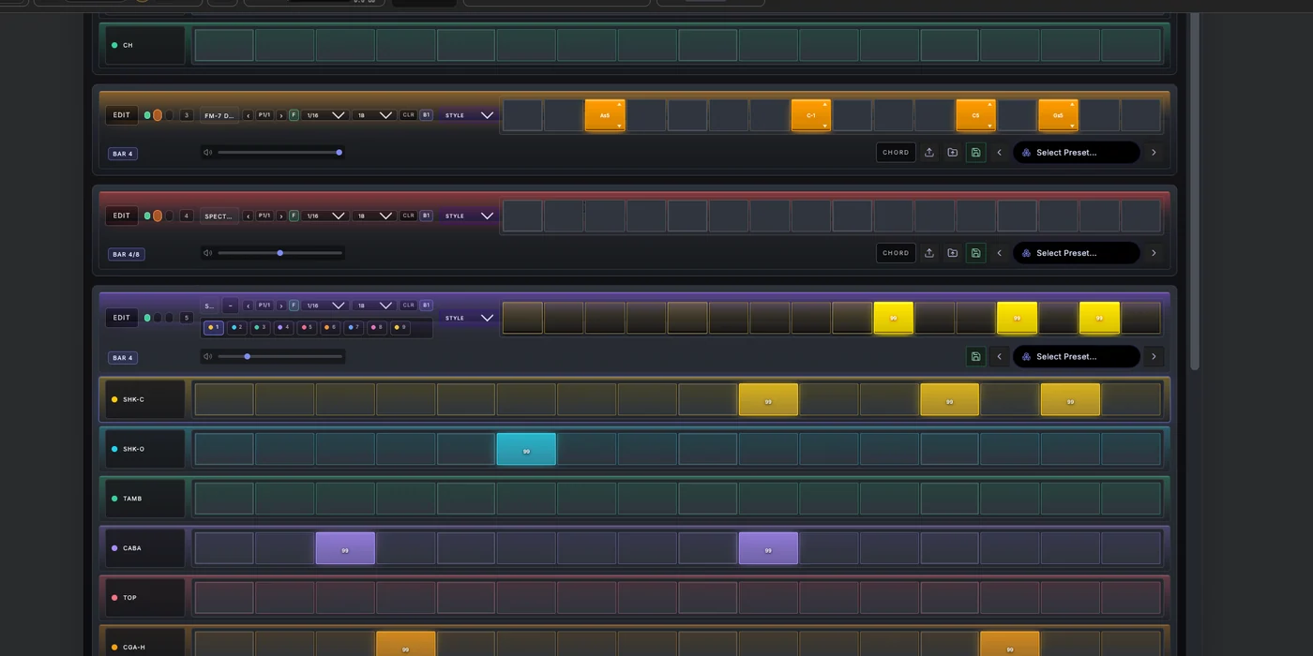Click CLR on drum track 5
This screenshot has width=1313, height=656.
(408, 306)
